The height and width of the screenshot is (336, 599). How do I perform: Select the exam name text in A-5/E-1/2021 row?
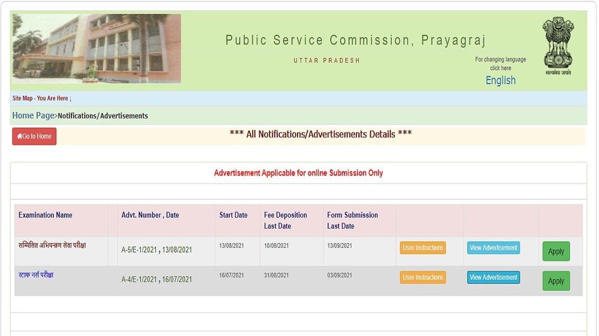pyautogui.click(x=52, y=245)
